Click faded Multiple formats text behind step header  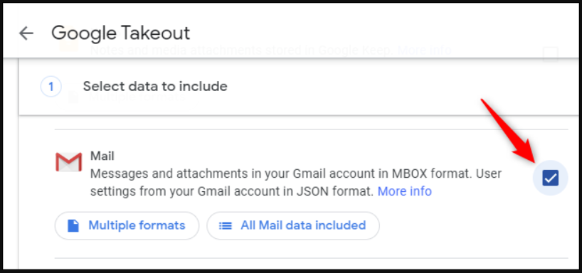point(137,97)
